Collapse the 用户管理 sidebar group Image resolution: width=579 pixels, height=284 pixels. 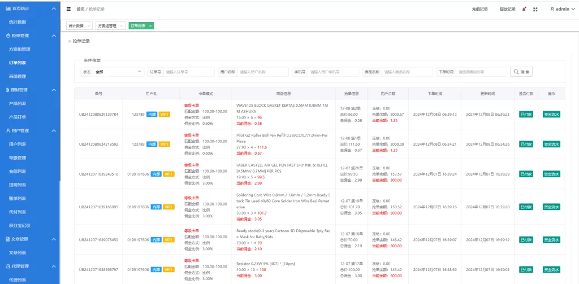click(x=53, y=131)
